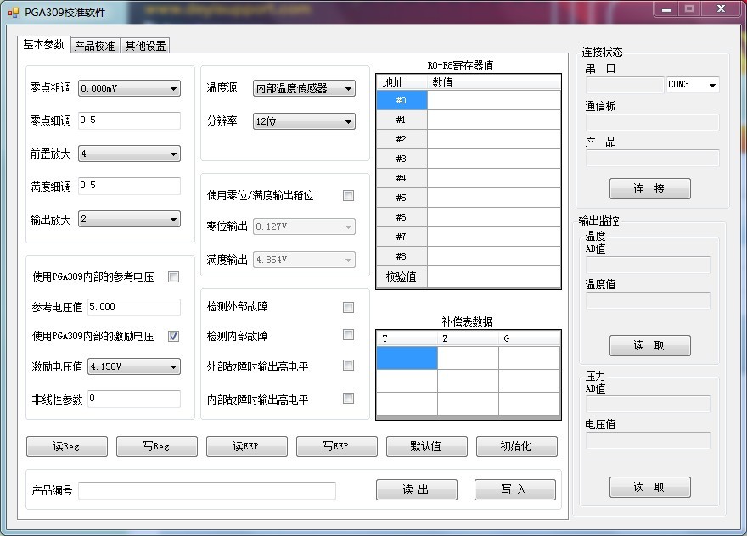Click the 写EEP button

pyautogui.click(x=337, y=446)
